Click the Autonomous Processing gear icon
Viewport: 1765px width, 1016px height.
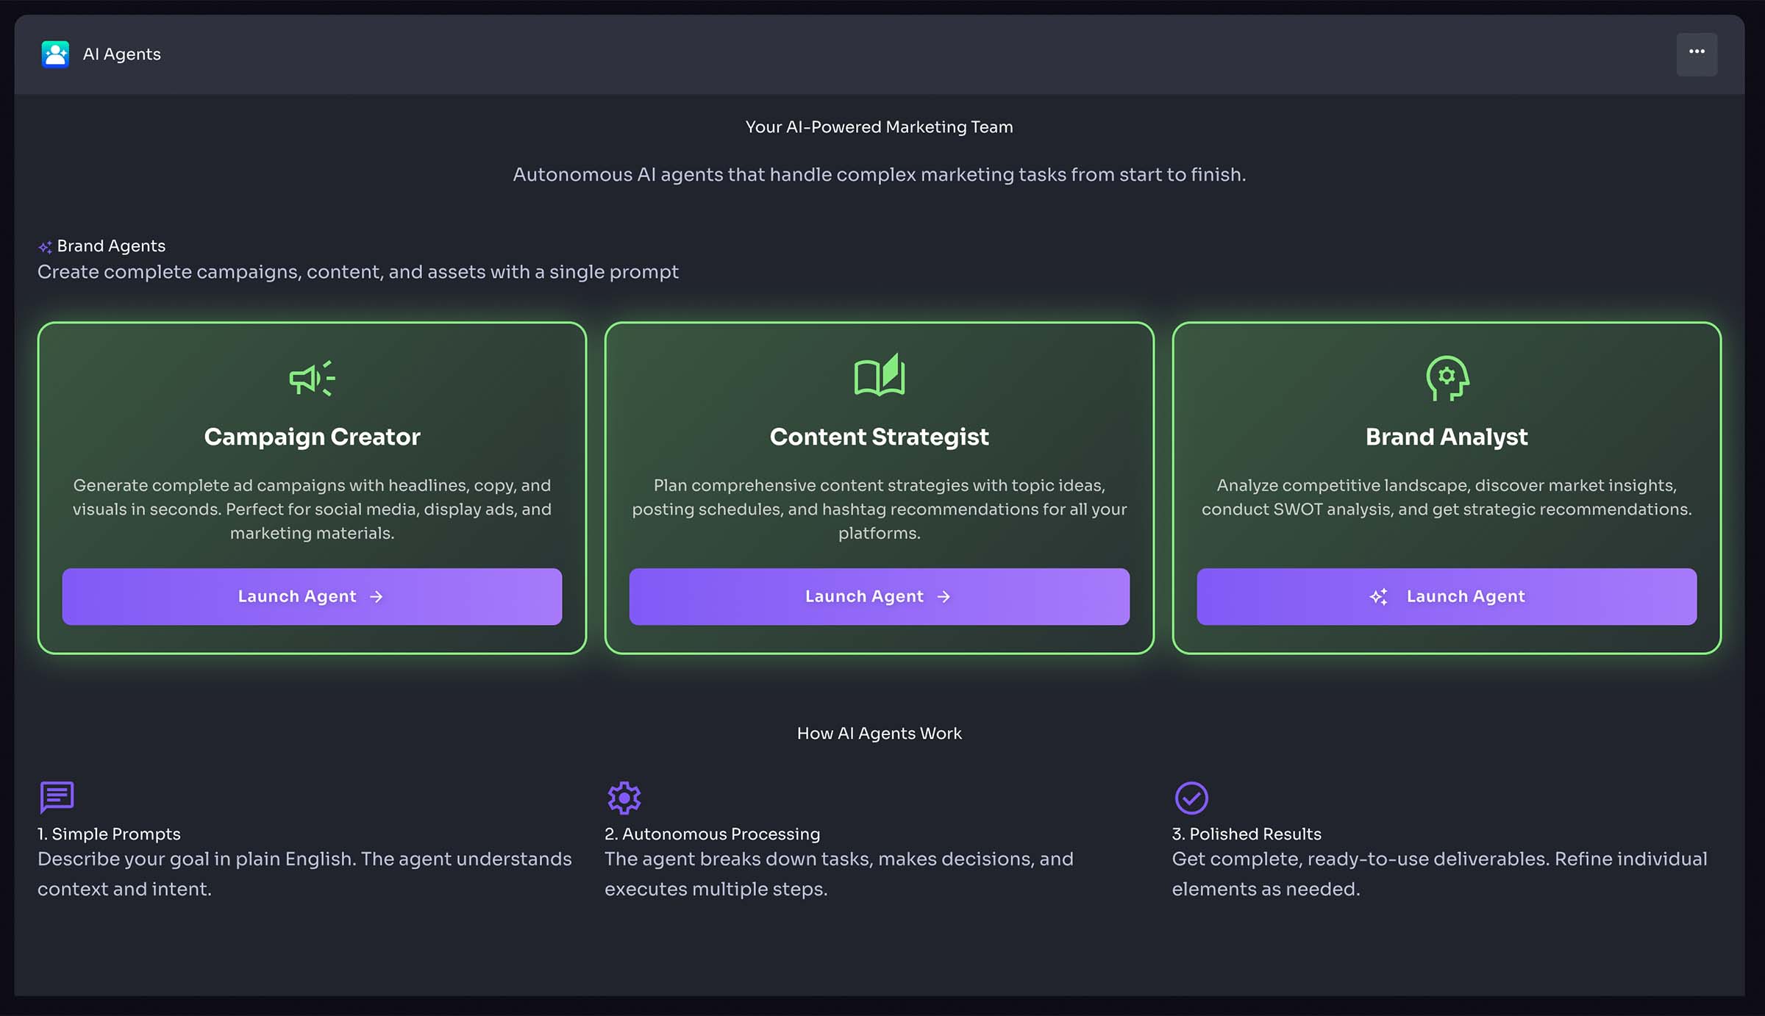tap(624, 798)
